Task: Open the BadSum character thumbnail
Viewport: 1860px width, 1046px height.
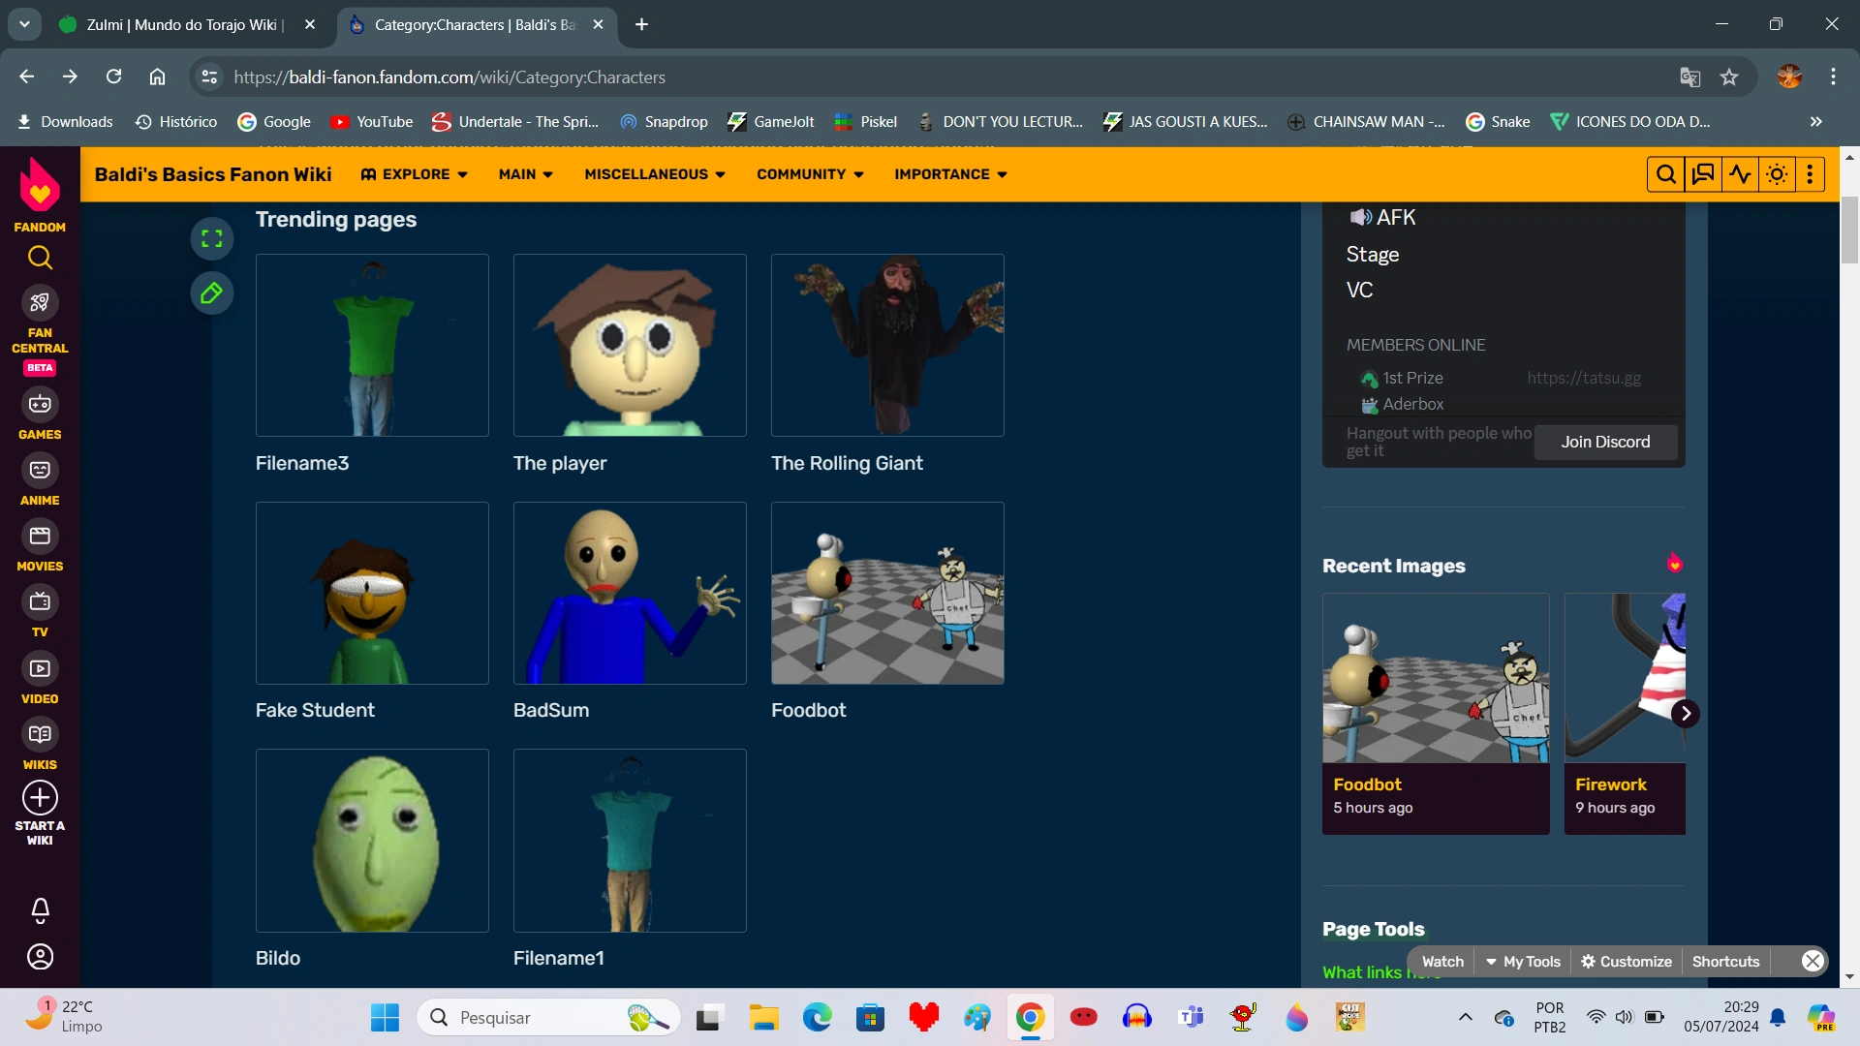Action: pos(630,593)
